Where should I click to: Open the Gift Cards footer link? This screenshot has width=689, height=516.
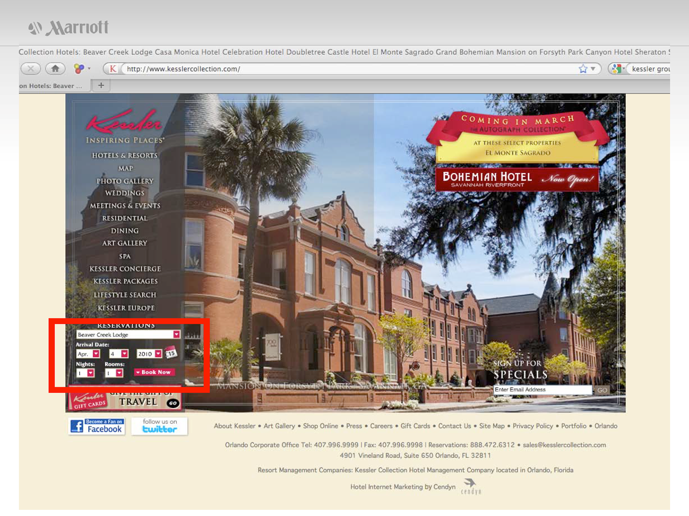(415, 426)
